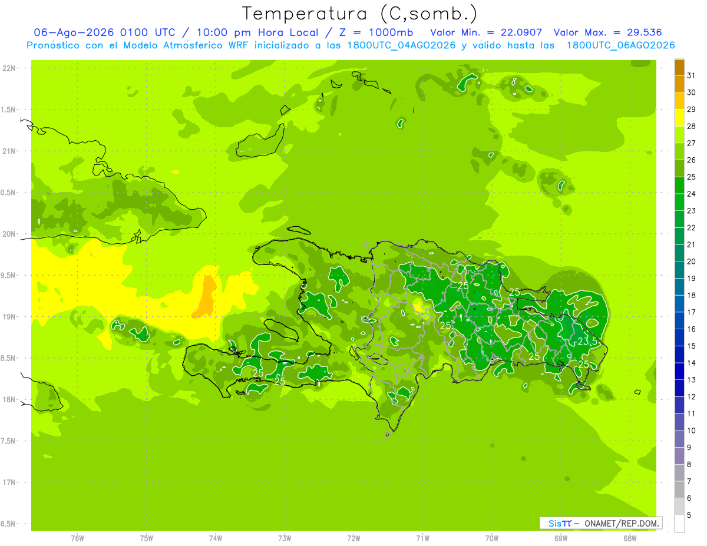Click the '23.5' contour label

click(588, 342)
